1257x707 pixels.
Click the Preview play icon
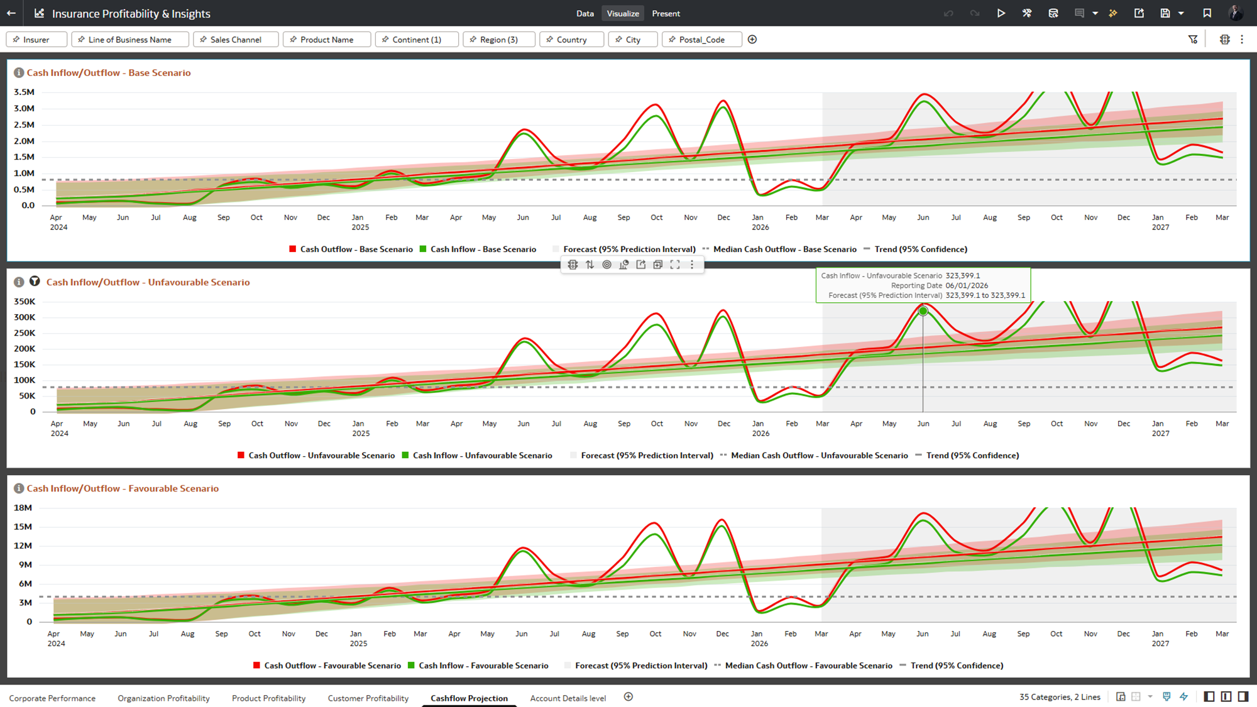coord(1001,13)
